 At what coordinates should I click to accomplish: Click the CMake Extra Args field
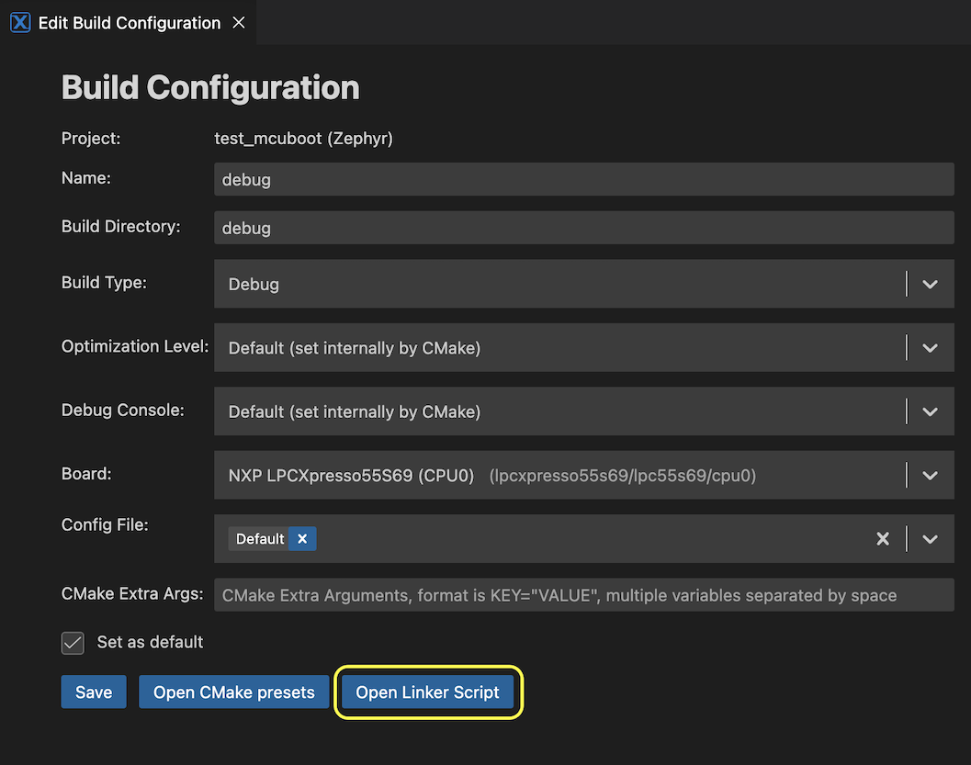[583, 595]
